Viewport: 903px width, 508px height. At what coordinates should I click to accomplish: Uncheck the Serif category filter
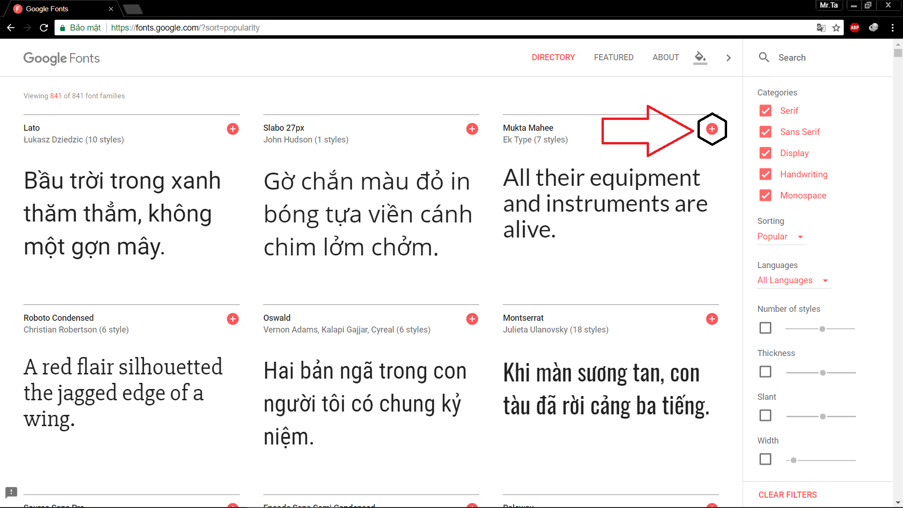765,111
